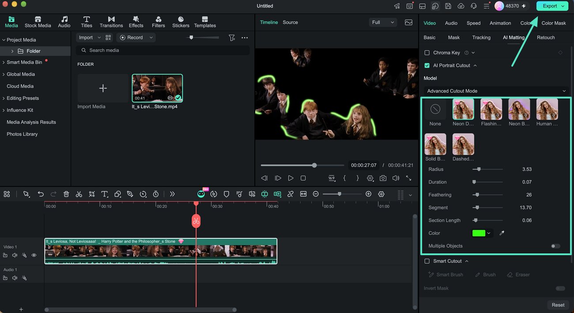
Task: Open timeline settings gear icon
Action: pyautogui.click(x=381, y=194)
